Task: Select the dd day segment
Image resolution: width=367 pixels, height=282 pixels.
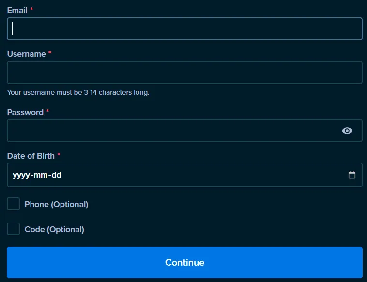Action: coord(56,175)
